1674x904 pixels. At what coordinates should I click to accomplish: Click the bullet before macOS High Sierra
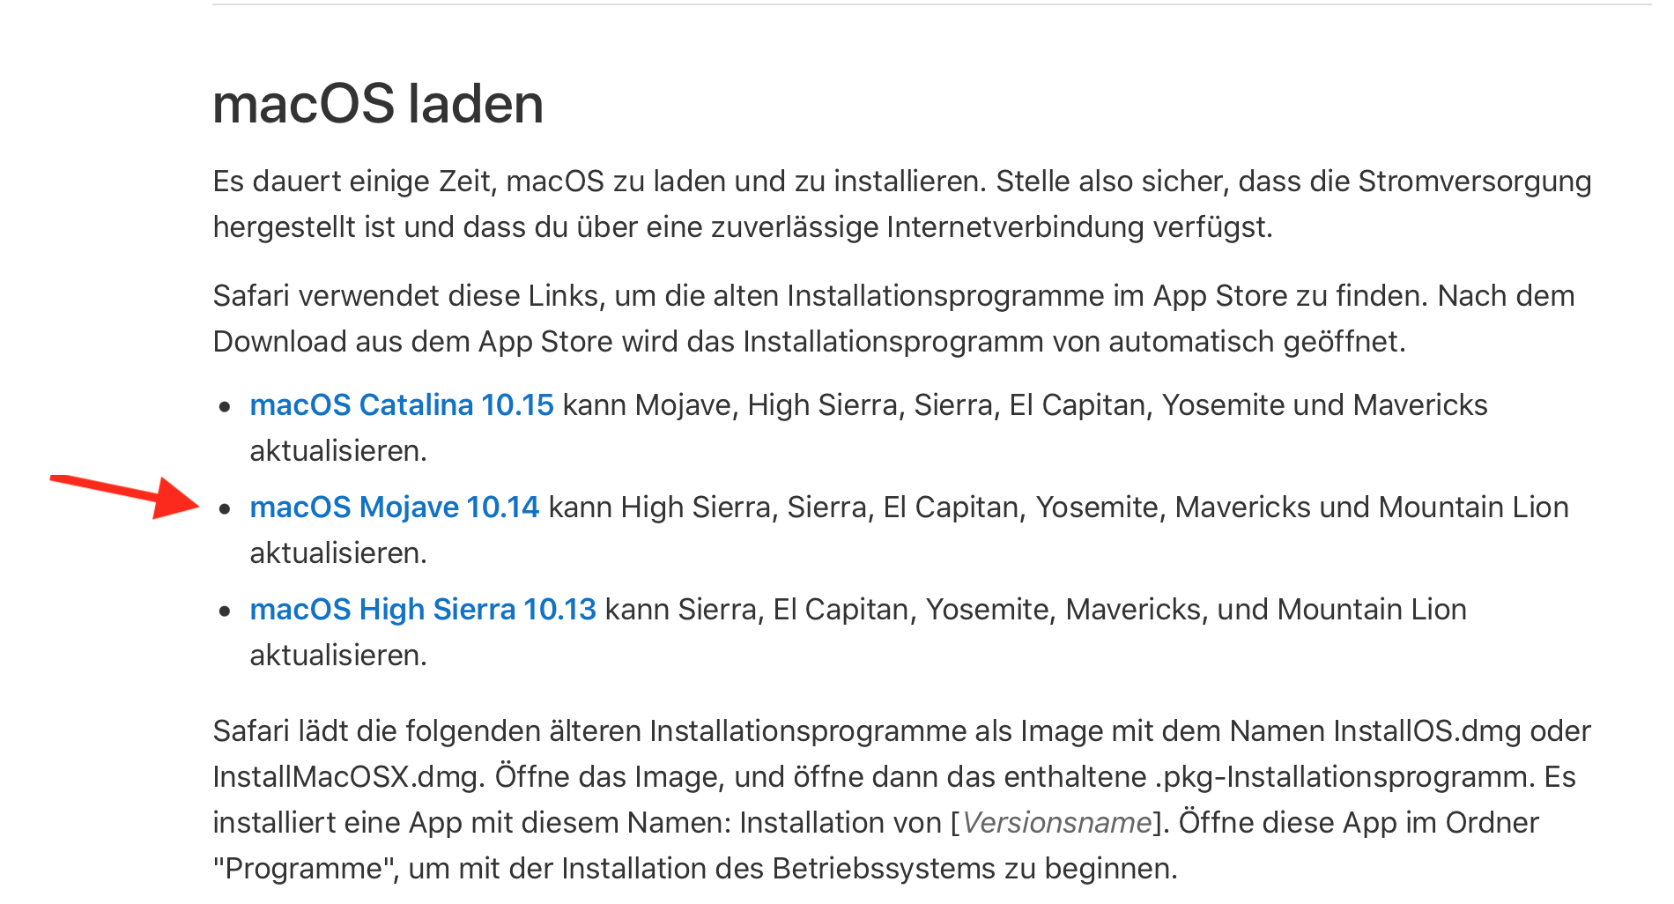226,611
